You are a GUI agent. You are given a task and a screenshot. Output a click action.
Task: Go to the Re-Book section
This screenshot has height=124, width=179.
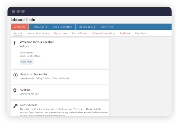tap(125, 33)
